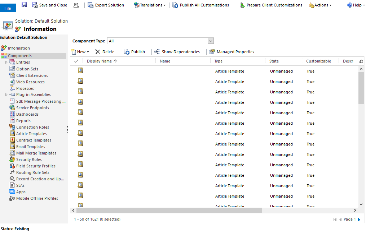The height and width of the screenshot is (231, 366).
Task: Go to next page of results
Action: click(x=359, y=219)
